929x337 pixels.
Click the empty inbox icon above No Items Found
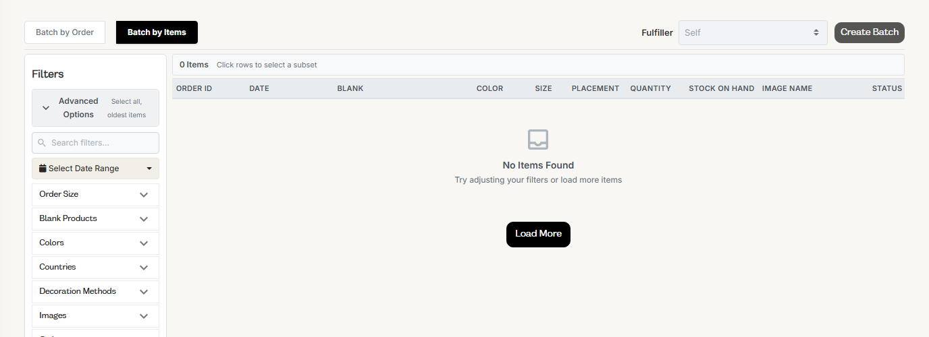538,140
